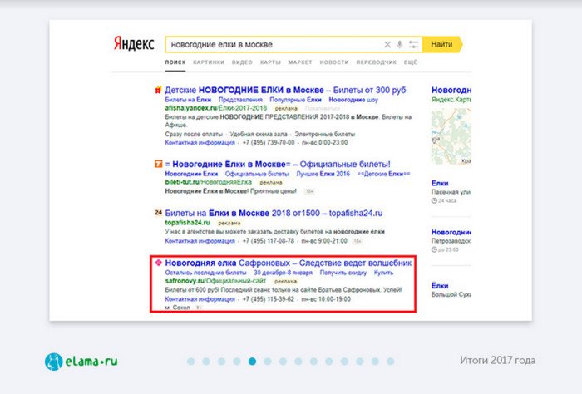Viewport: 582px width, 394px height.
Task: Open the Карты tab
Action: pyautogui.click(x=270, y=62)
